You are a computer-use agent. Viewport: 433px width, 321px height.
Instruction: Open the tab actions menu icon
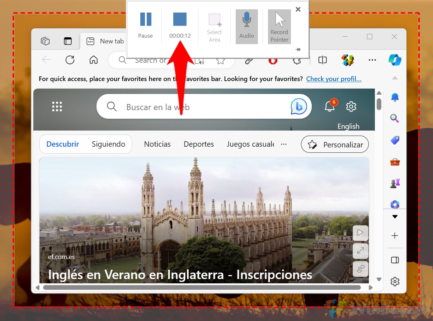pos(68,41)
